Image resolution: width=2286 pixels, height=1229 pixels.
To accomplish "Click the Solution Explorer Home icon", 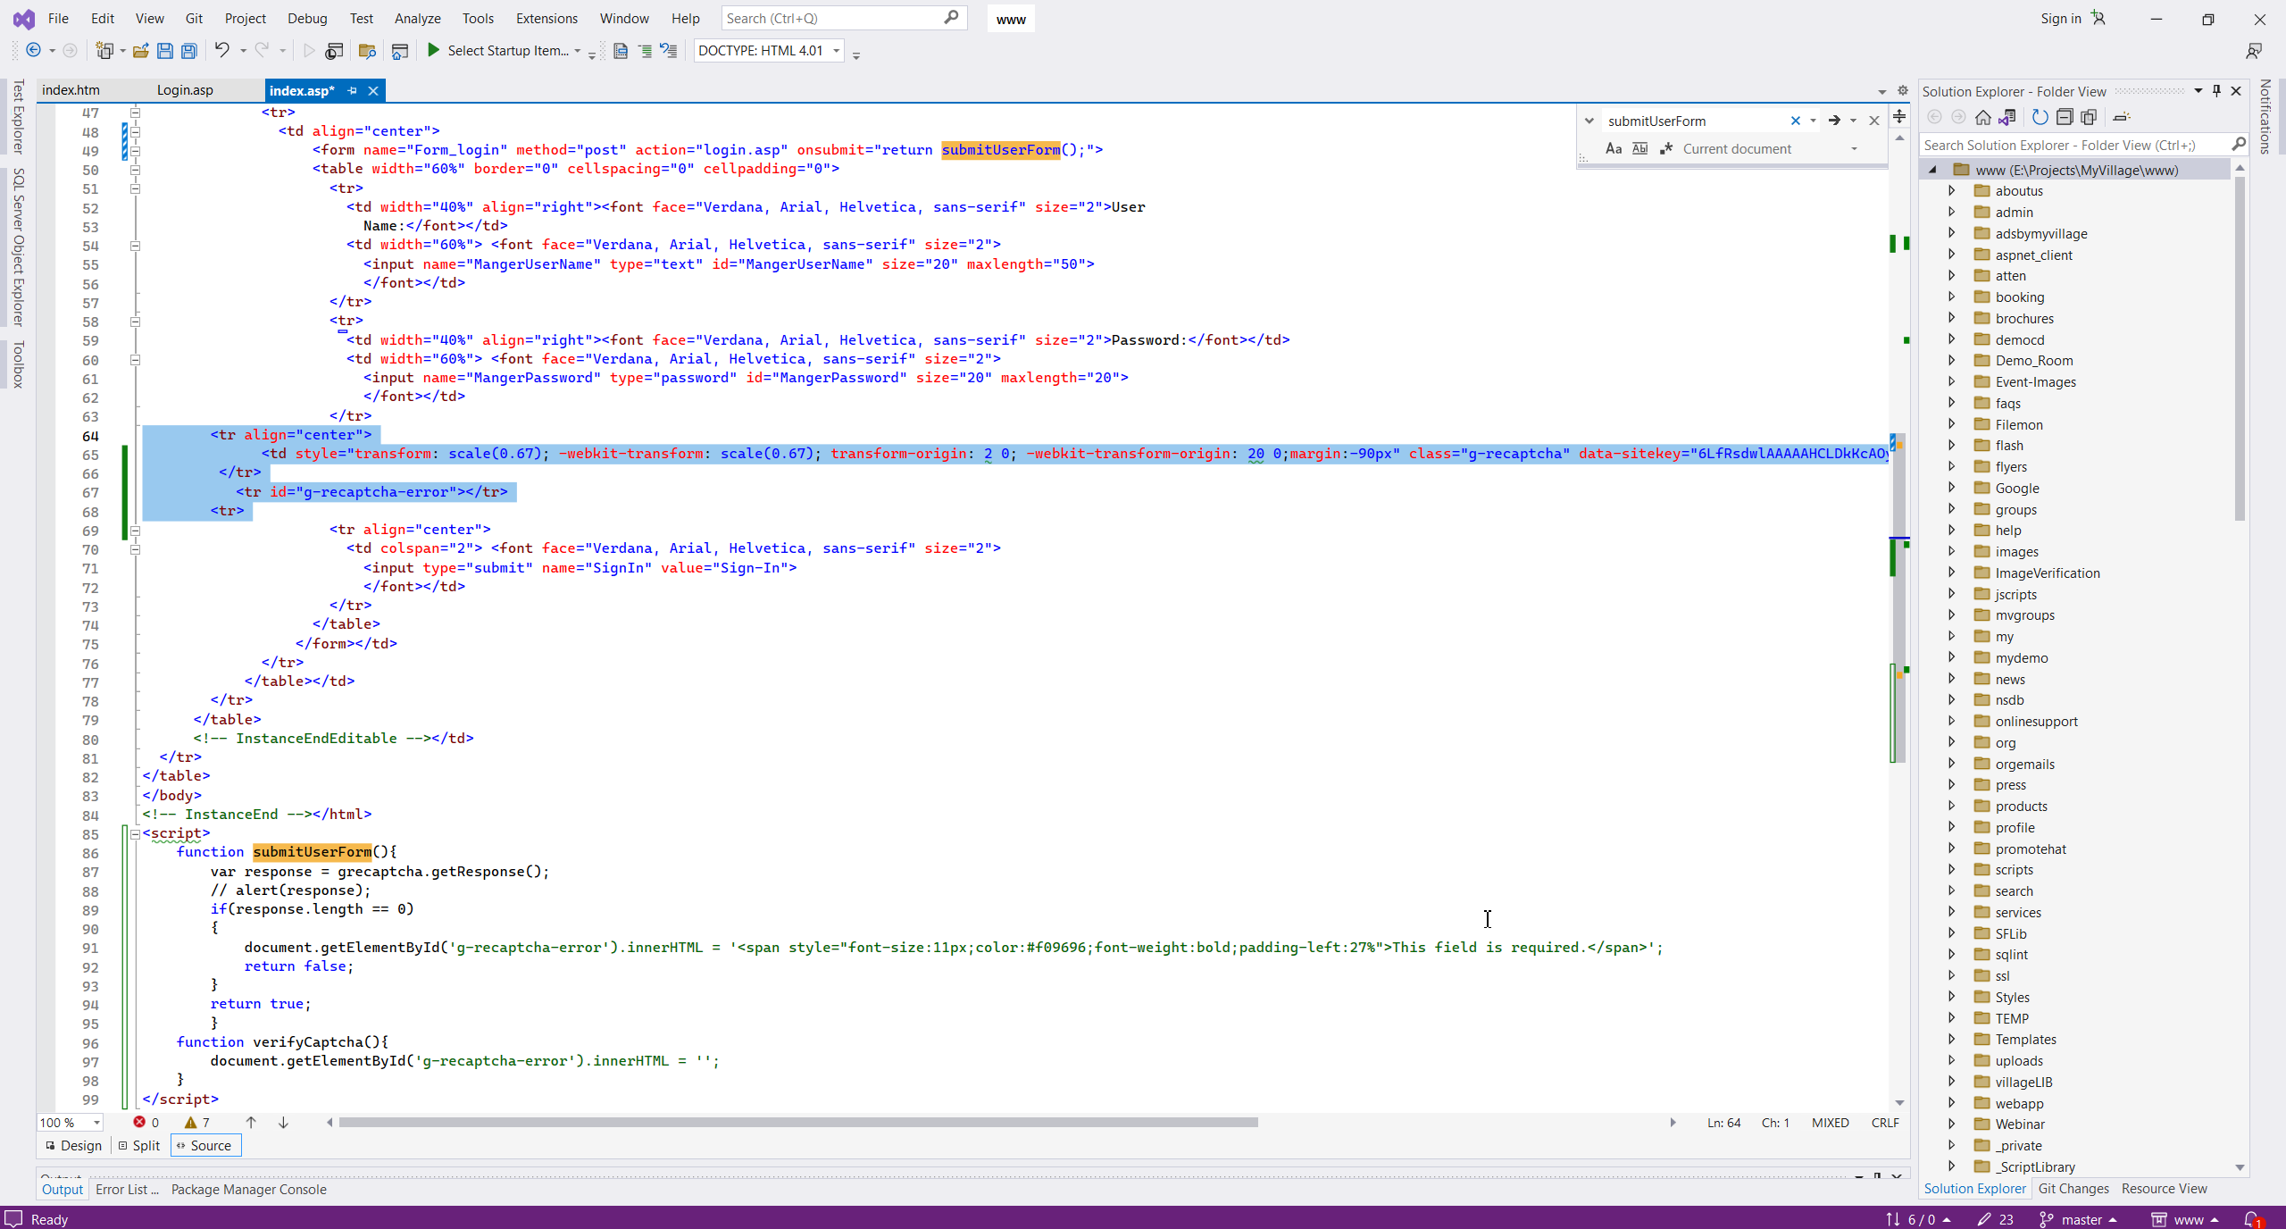I will pos(1982,117).
